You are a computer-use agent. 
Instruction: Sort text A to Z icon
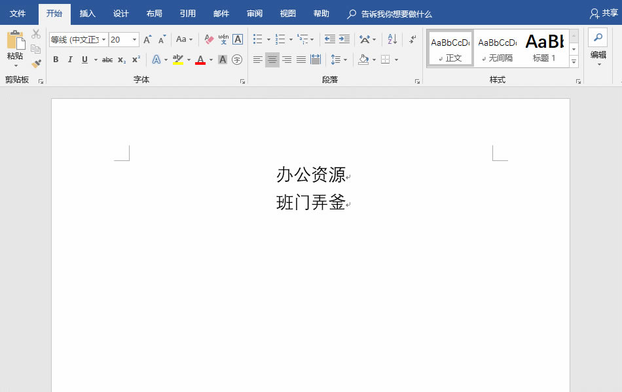392,39
